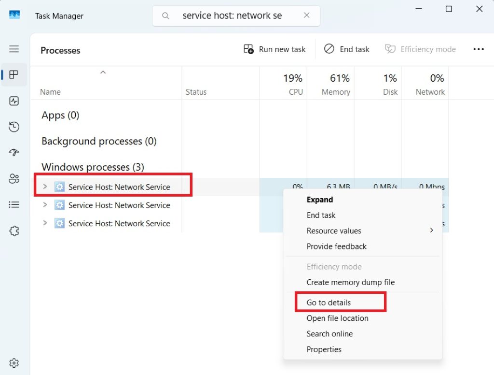Click gear icon of the second Service Host row

point(59,205)
